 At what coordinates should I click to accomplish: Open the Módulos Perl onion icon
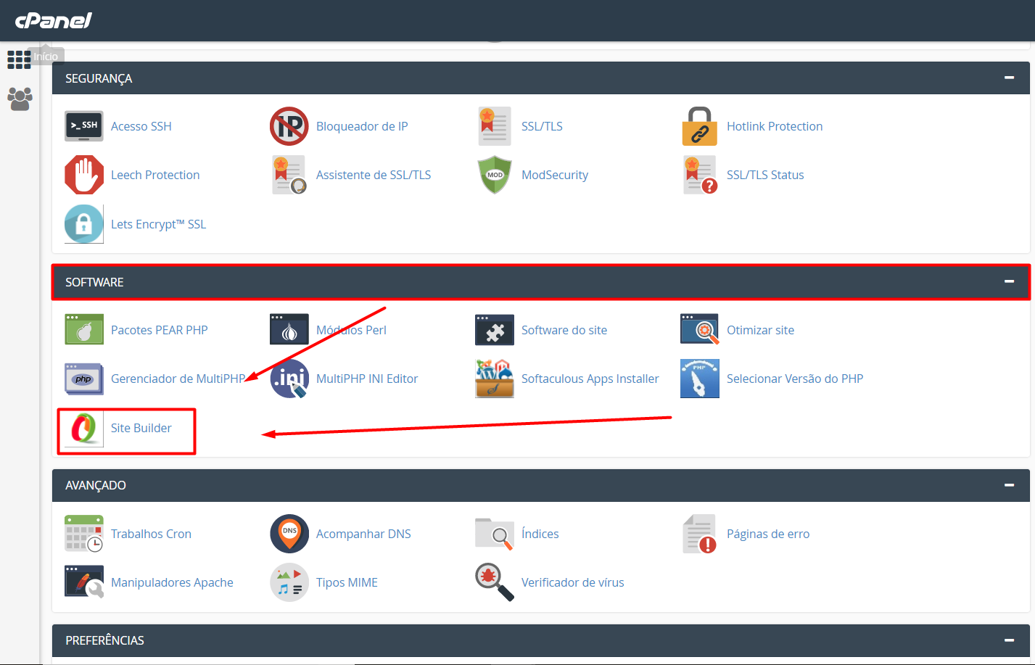coord(289,330)
